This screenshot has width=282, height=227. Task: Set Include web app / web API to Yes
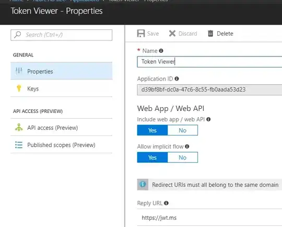[x=152, y=130]
